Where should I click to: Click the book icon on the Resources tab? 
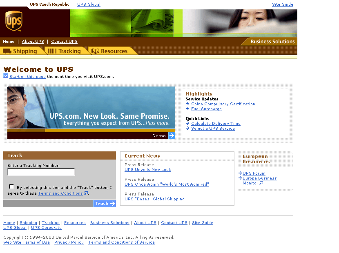click(x=95, y=51)
